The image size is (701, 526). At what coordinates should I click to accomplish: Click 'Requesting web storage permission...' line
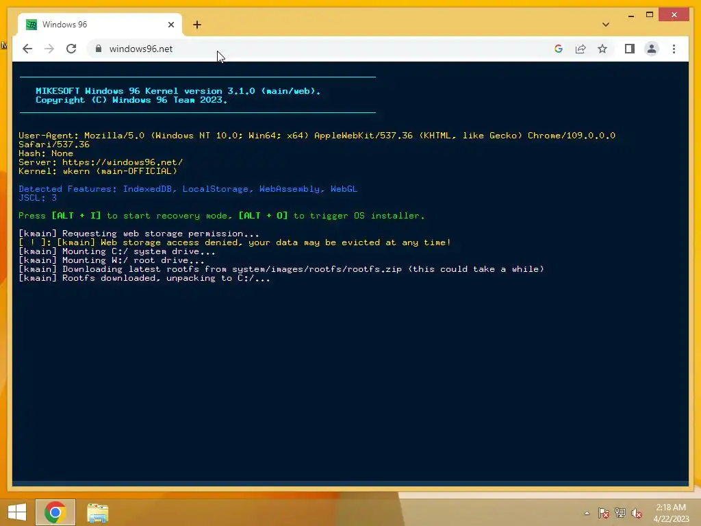pyautogui.click(x=139, y=234)
